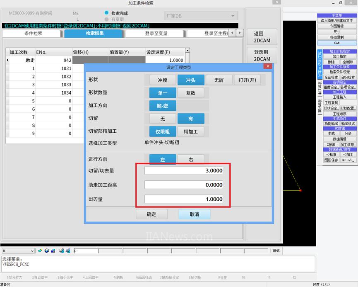Click the fifth icon in bottom toolbar
The height and width of the screenshot is (287, 358).
coord(67,251)
